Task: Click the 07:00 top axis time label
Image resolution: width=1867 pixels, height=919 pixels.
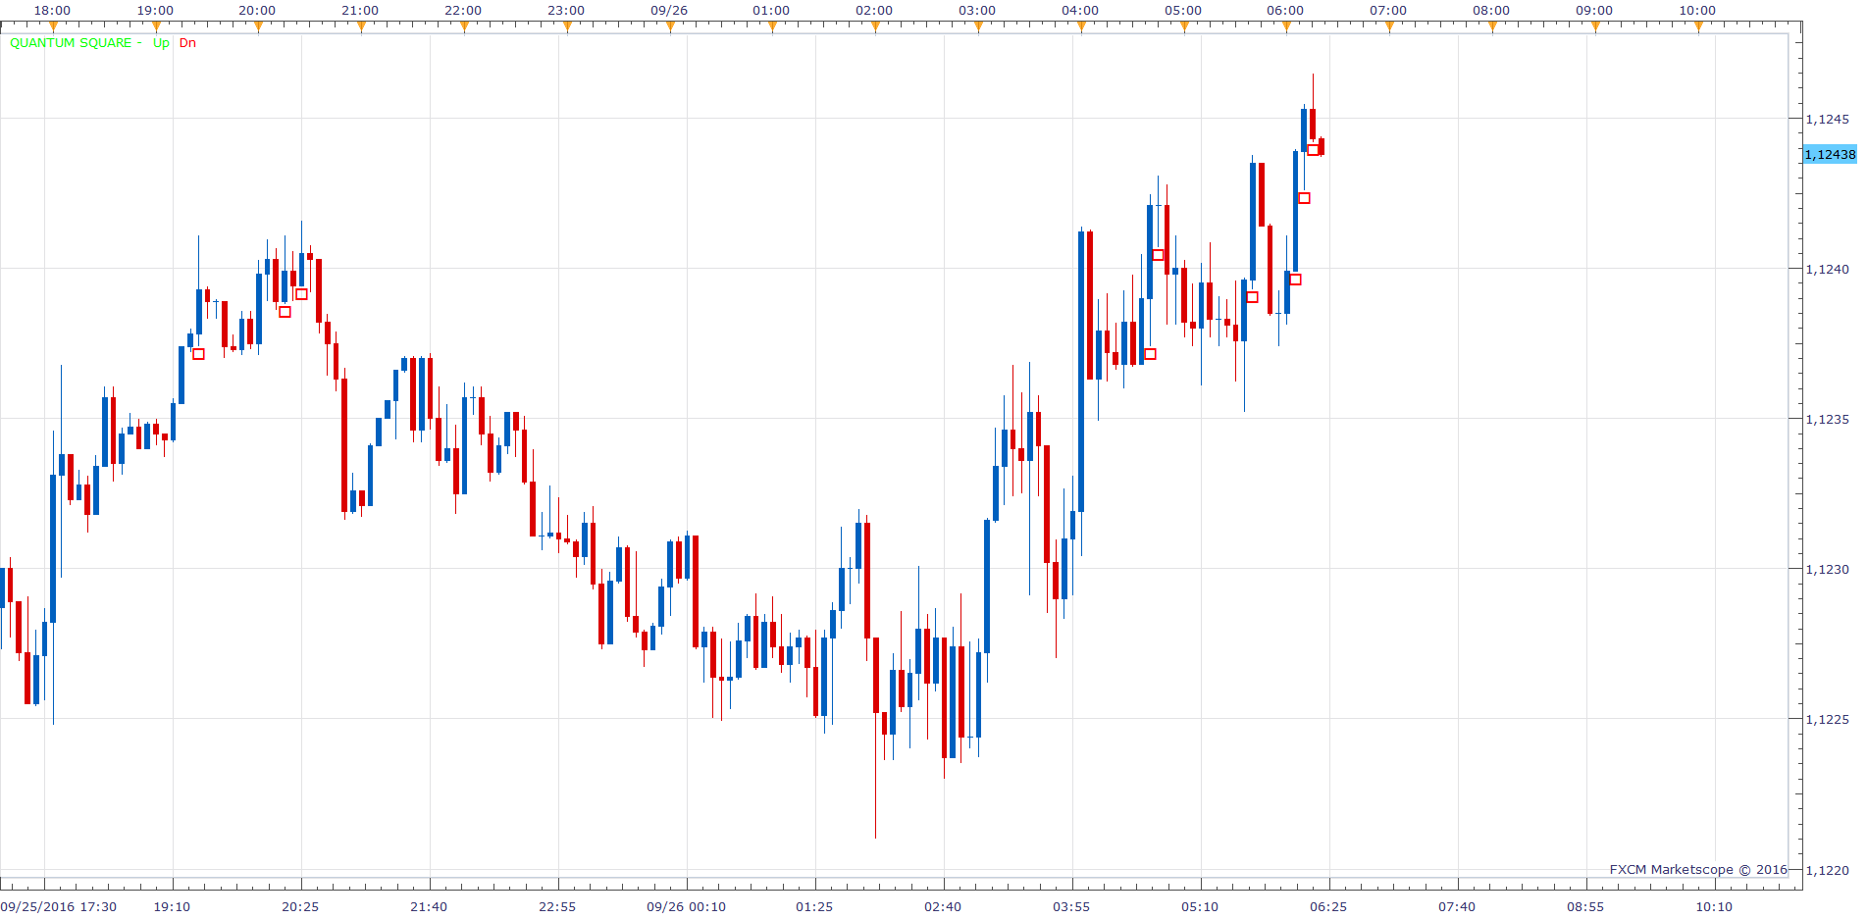Action: (1388, 11)
